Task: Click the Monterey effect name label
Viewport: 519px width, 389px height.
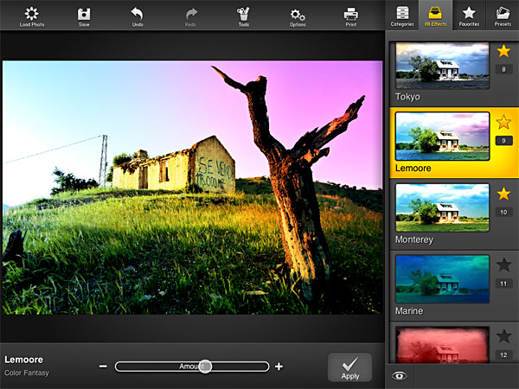Action: pyautogui.click(x=414, y=239)
